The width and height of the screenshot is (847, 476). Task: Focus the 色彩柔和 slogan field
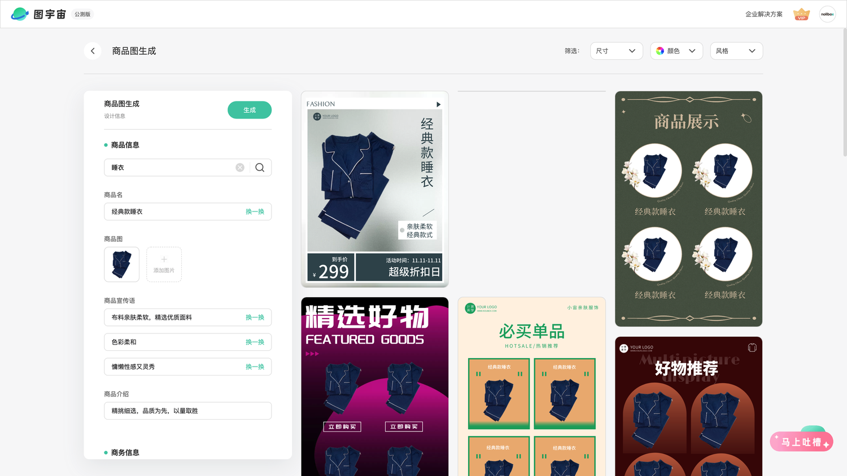(187, 342)
